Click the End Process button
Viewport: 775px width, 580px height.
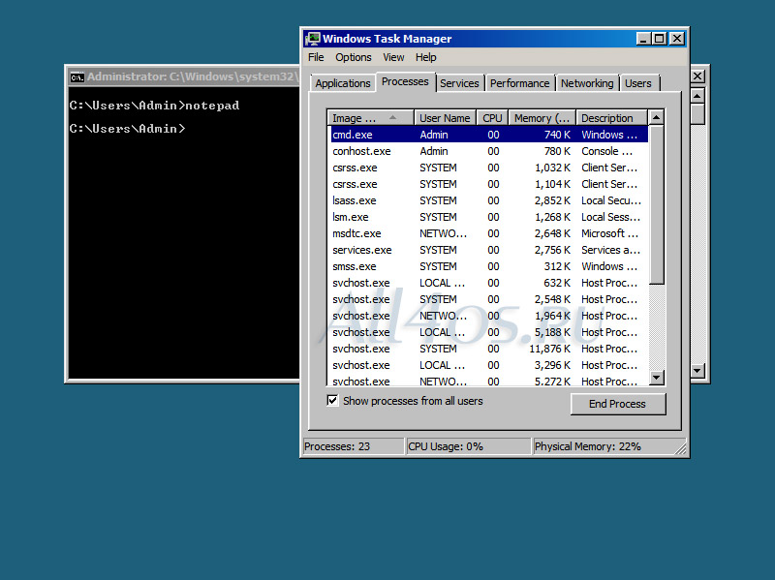coord(618,404)
